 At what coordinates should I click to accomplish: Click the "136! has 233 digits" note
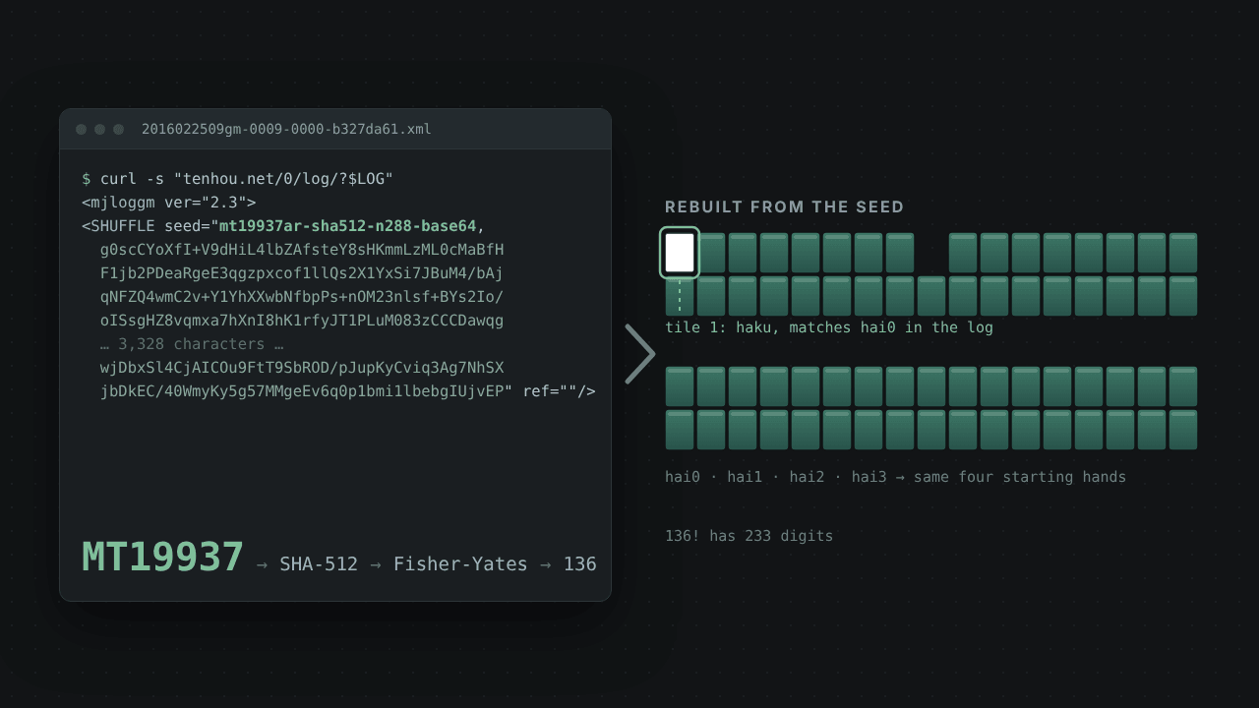[x=749, y=536]
